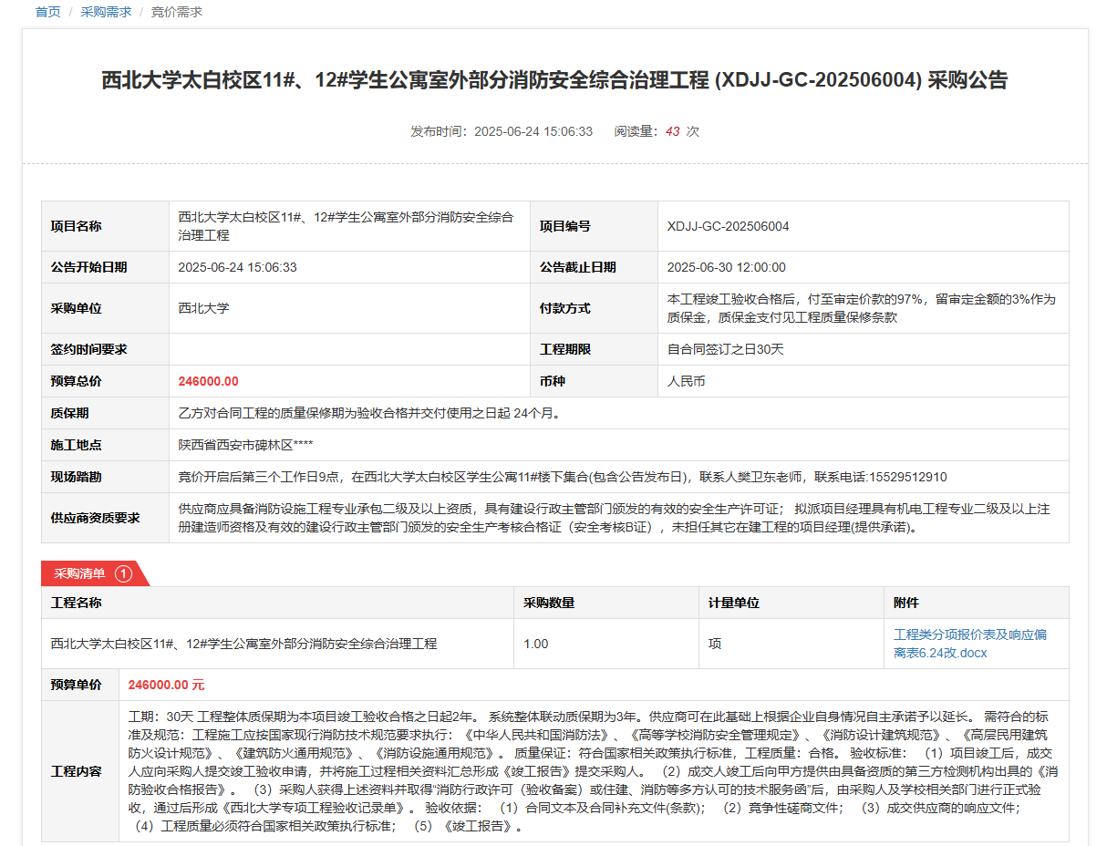Select the red 采购清单 tab

click(80, 573)
